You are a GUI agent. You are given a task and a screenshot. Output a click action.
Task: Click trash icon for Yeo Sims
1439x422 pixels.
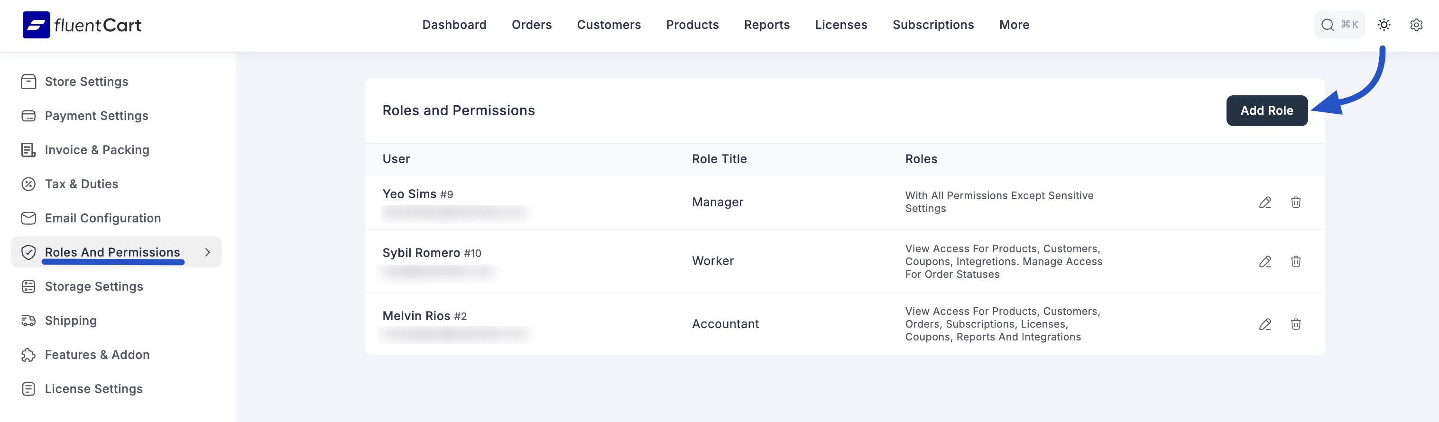(1295, 202)
